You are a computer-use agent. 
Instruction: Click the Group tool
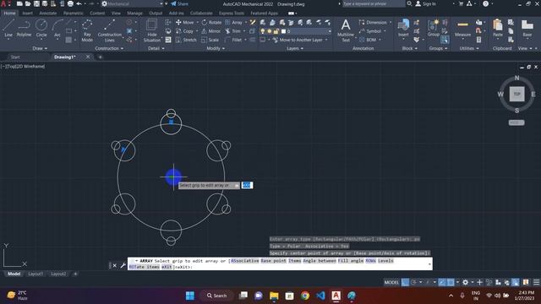(x=434, y=28)
